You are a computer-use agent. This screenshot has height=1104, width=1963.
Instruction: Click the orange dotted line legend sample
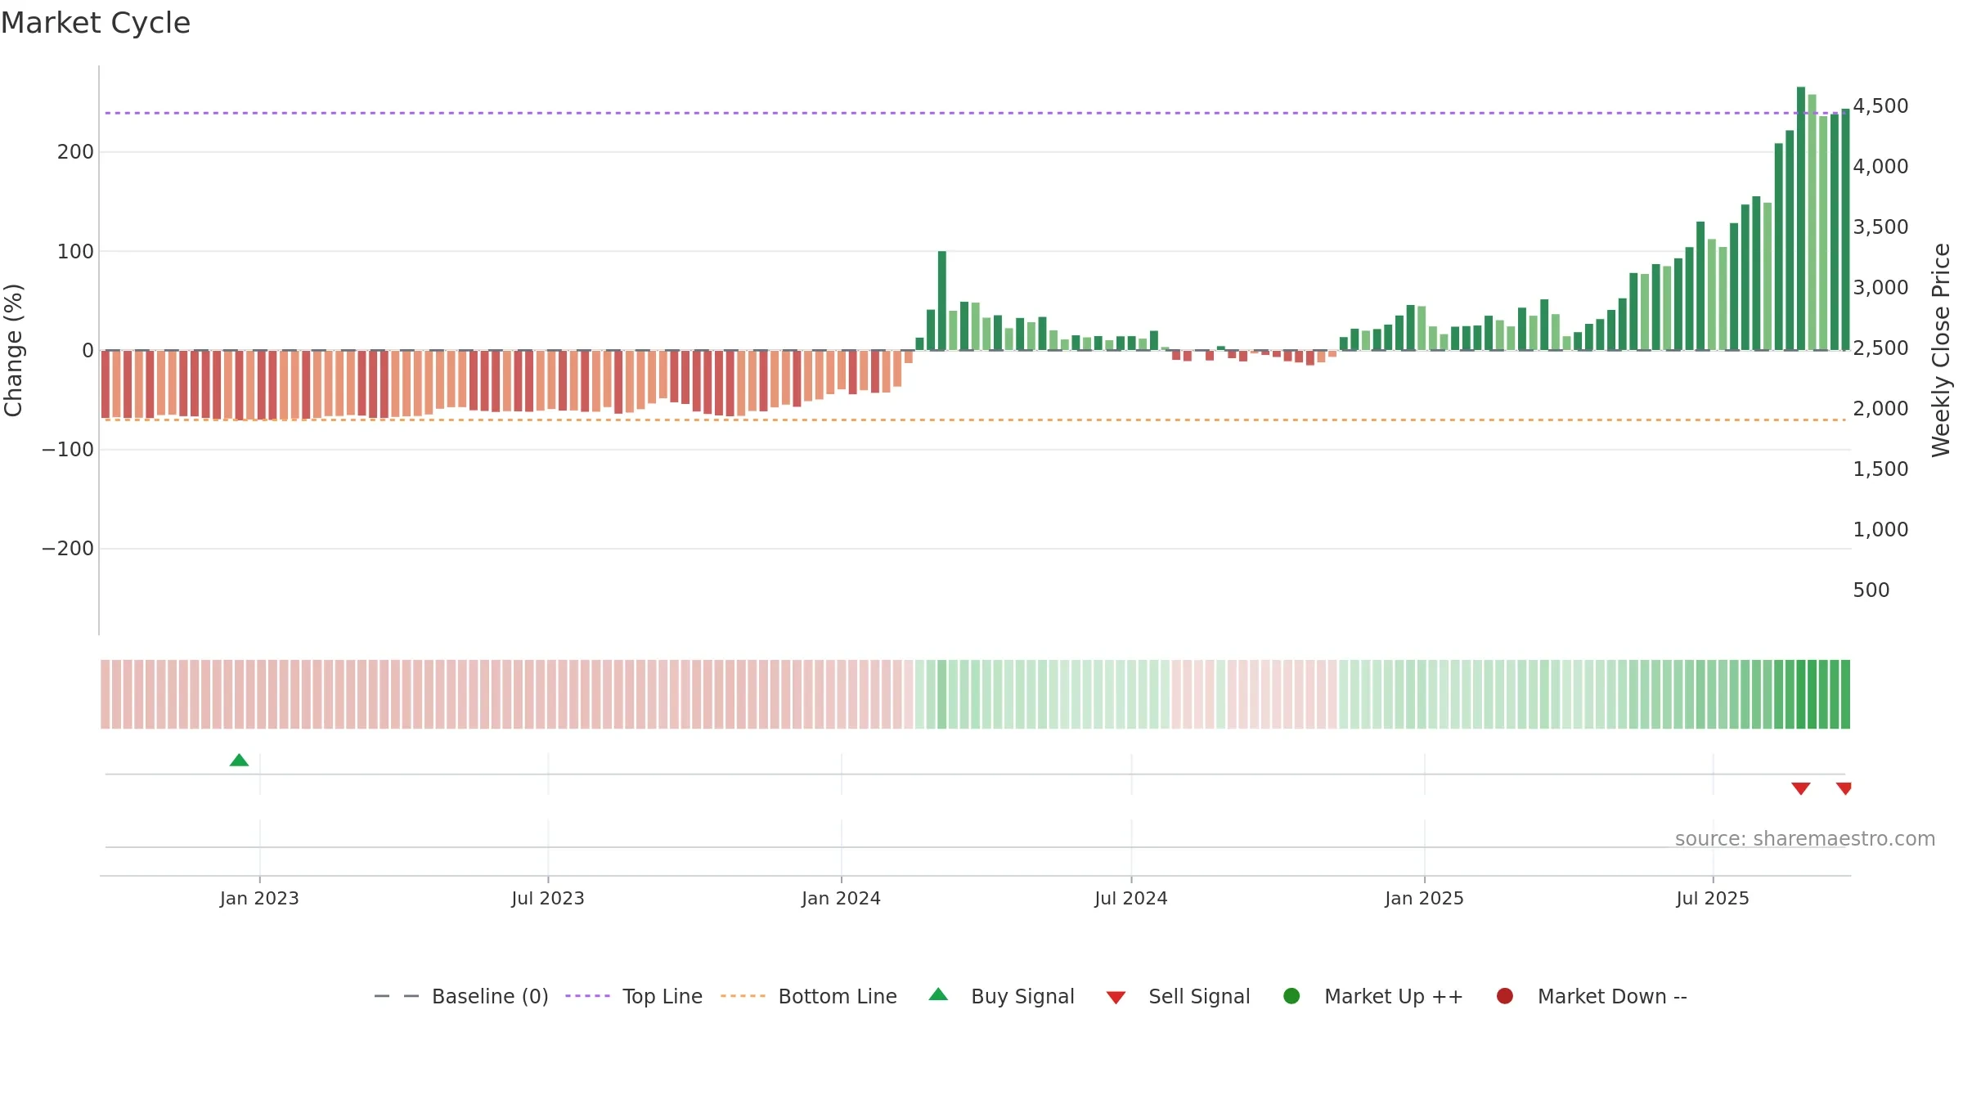pyautogui.click(x=743, y=996)
